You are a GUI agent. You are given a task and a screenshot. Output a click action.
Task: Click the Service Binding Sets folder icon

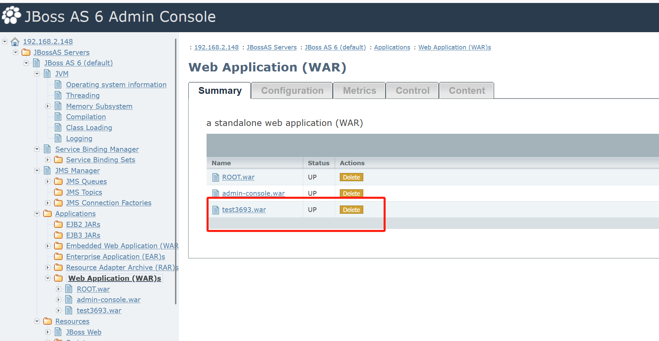click(59, 159)
